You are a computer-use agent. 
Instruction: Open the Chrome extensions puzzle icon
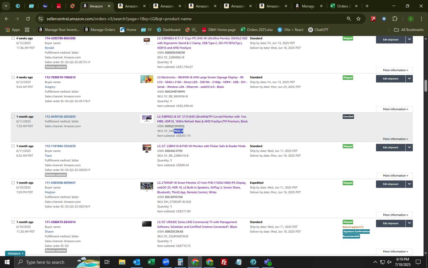point(395,19)
